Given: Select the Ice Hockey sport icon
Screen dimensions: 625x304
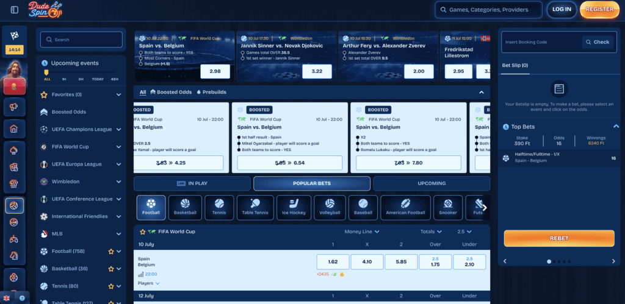Looking at the screenshot, I should coord(294,207).
